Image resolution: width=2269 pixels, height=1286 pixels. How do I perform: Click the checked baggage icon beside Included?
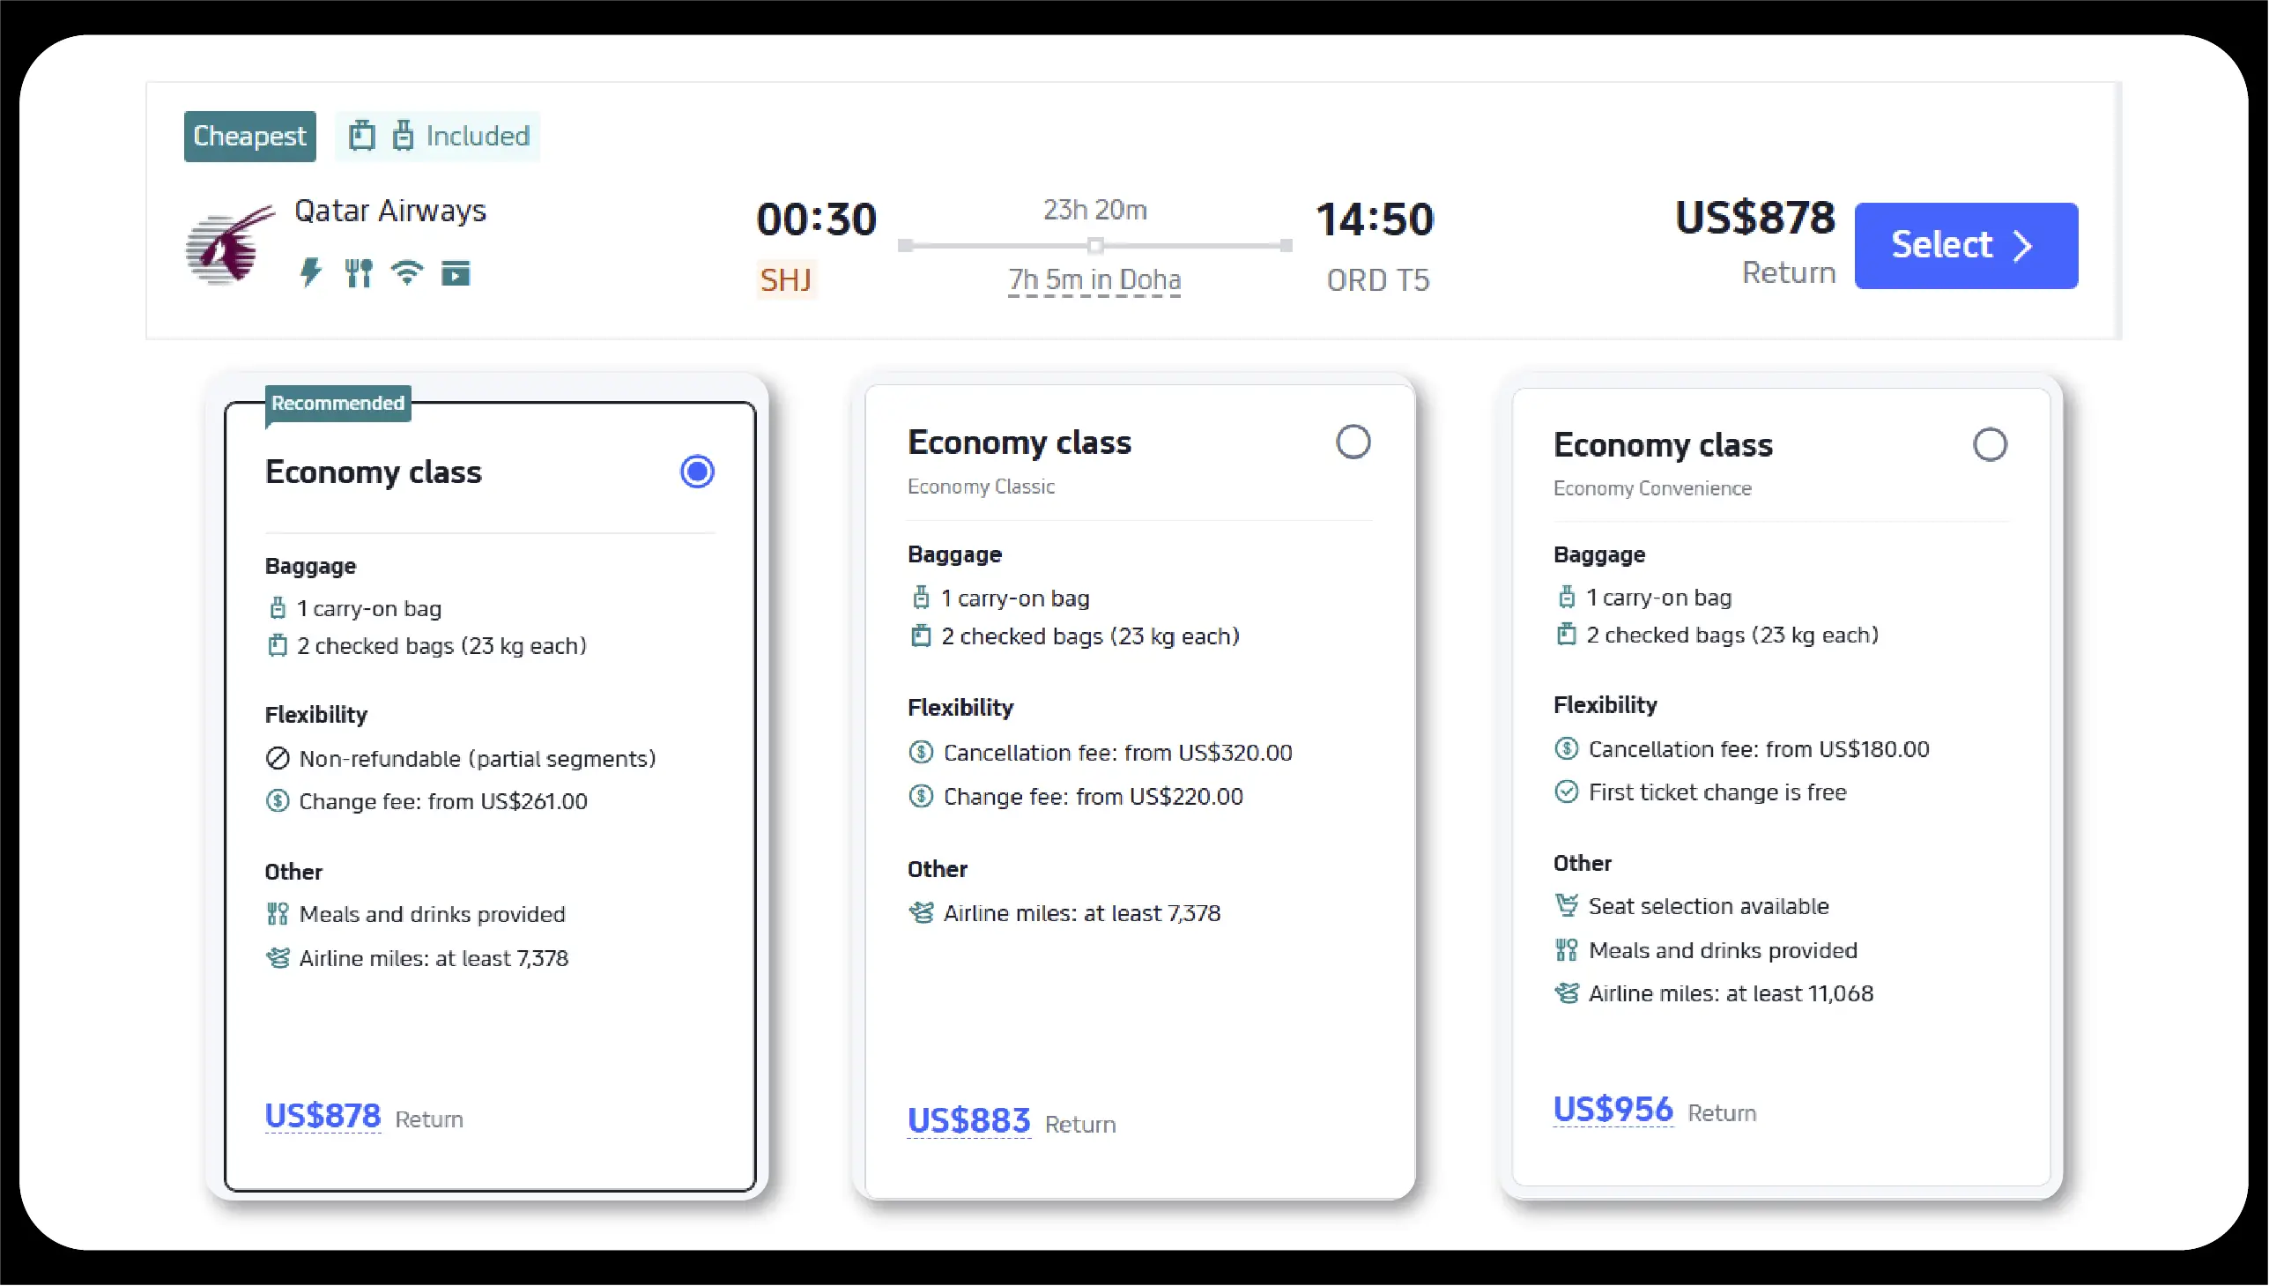[x=362, y=136]
